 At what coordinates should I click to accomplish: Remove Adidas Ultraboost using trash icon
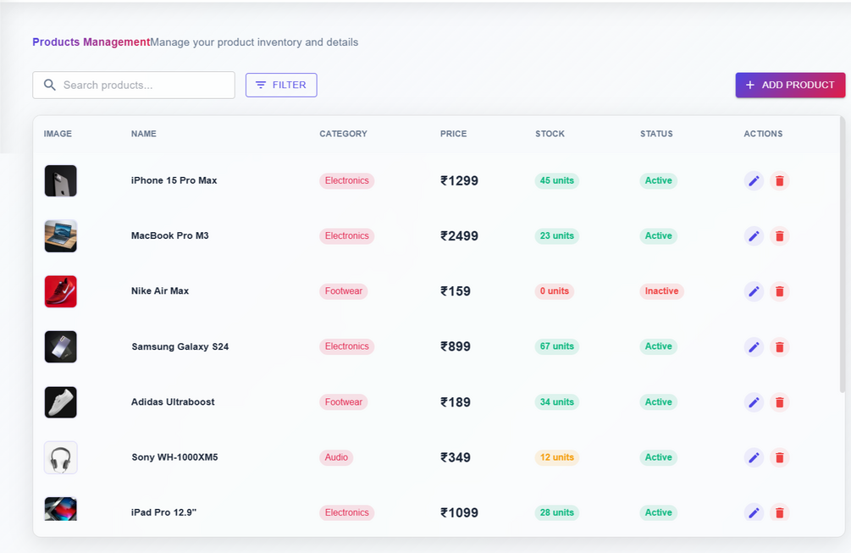(780, 402)
